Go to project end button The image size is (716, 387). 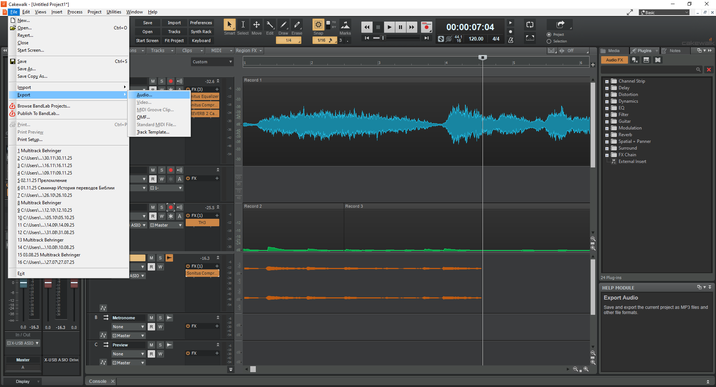(427, 38)
